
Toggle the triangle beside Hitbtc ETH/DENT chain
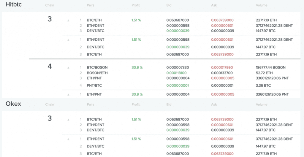click(x=68, y=40)
